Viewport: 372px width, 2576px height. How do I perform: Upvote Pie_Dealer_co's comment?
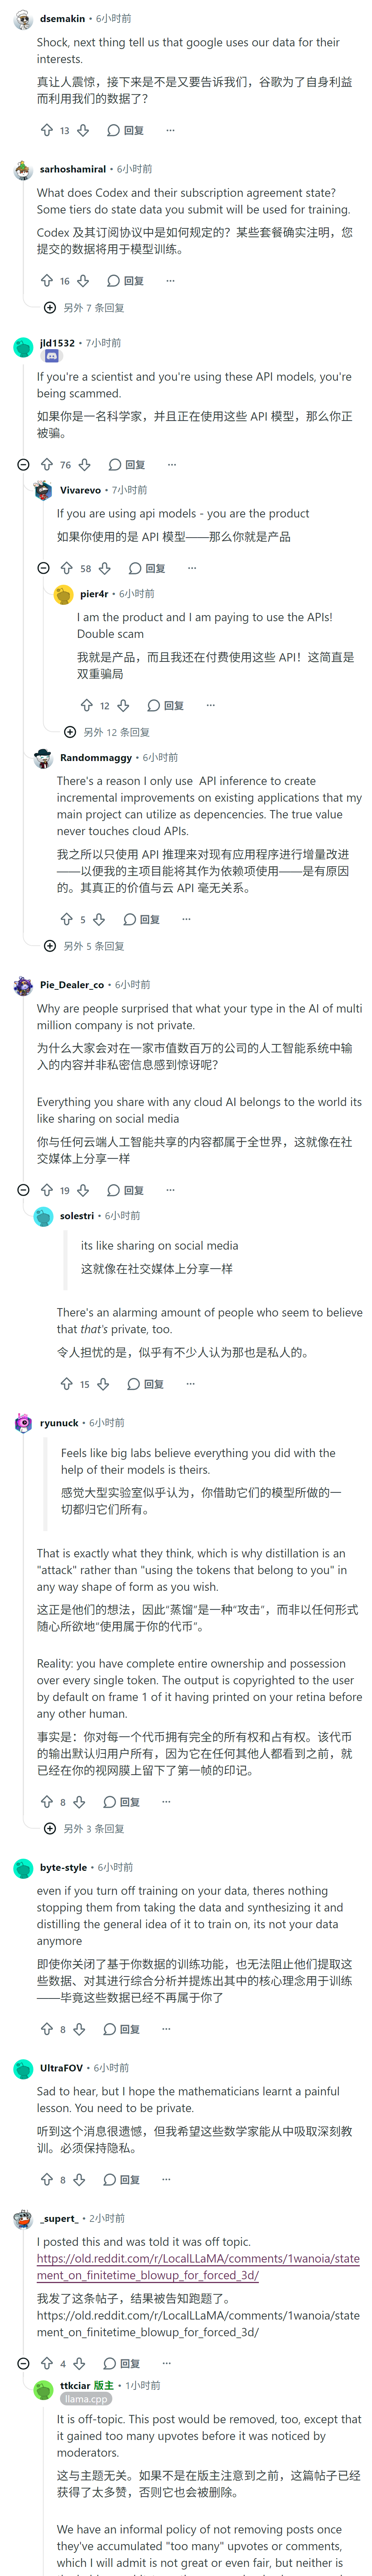[x=46, y=1190]
